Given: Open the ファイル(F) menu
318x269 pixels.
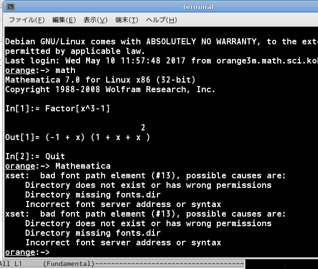Looking at the screenshot, I should click(x=27, y=20).
